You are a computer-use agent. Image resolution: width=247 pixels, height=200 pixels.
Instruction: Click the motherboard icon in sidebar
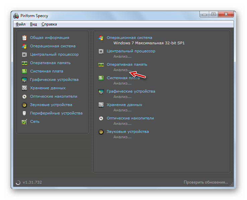click(24, 71)
